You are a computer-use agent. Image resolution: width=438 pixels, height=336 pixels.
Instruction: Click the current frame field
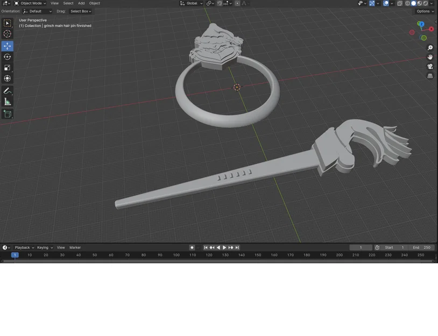[361, 247]
